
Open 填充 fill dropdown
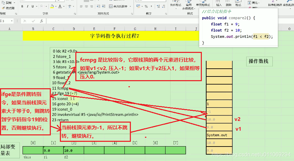(254, 3)
